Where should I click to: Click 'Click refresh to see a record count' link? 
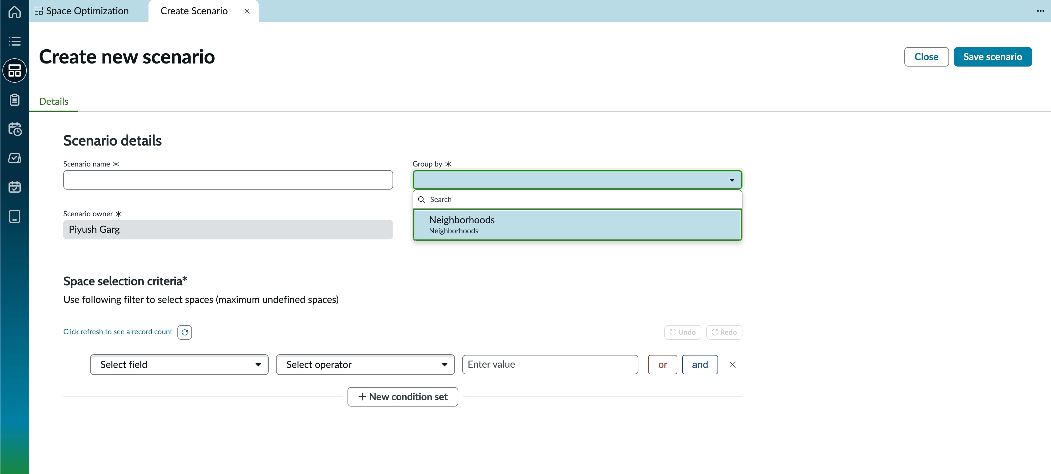[117, 332]
